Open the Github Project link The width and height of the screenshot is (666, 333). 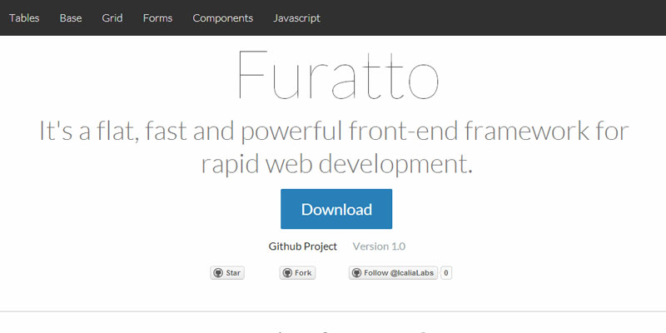click(x=302, y=246)
